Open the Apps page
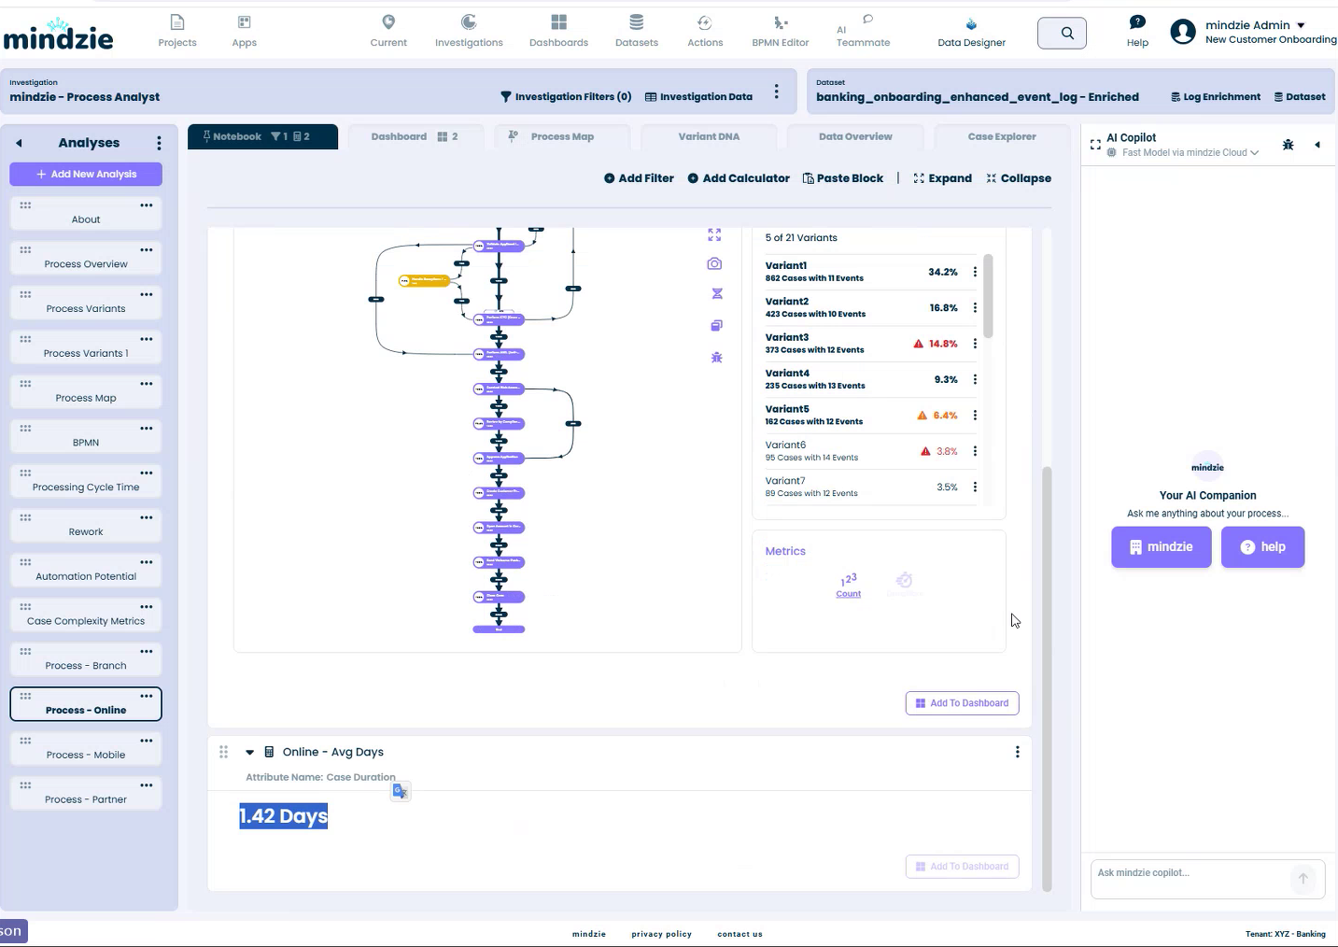 pyautogui.click(x=244, y=31)
